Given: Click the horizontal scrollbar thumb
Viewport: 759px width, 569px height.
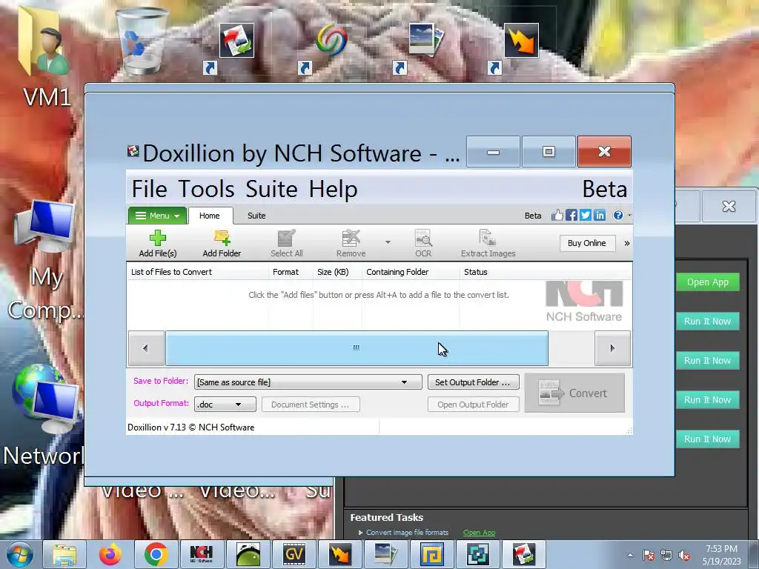Looking at the screenshot, I should pos(357,348).
